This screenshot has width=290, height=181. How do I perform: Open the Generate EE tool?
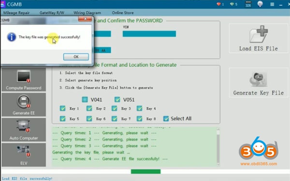tap(24, 105)
